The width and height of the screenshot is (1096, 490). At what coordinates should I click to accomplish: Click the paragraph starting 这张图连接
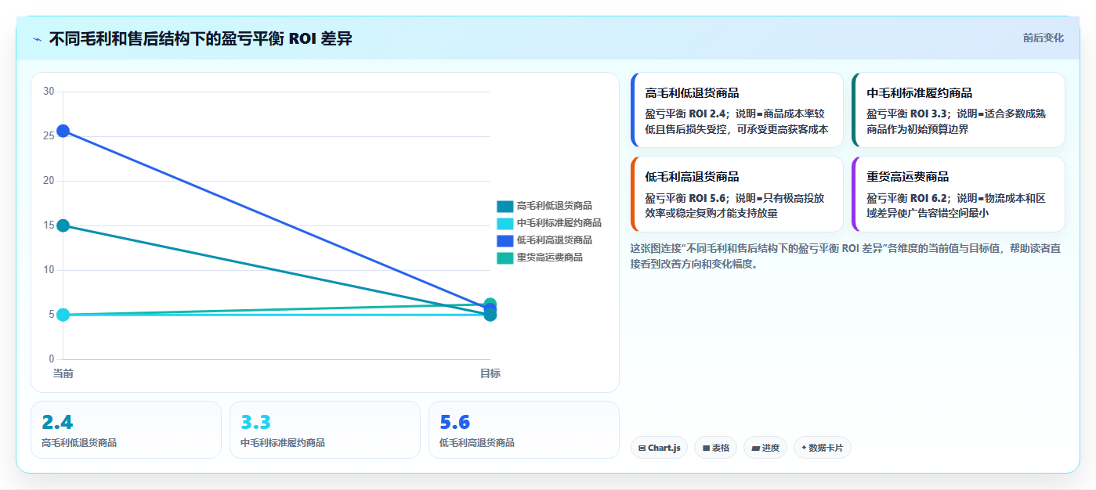(x=846, y=256)
